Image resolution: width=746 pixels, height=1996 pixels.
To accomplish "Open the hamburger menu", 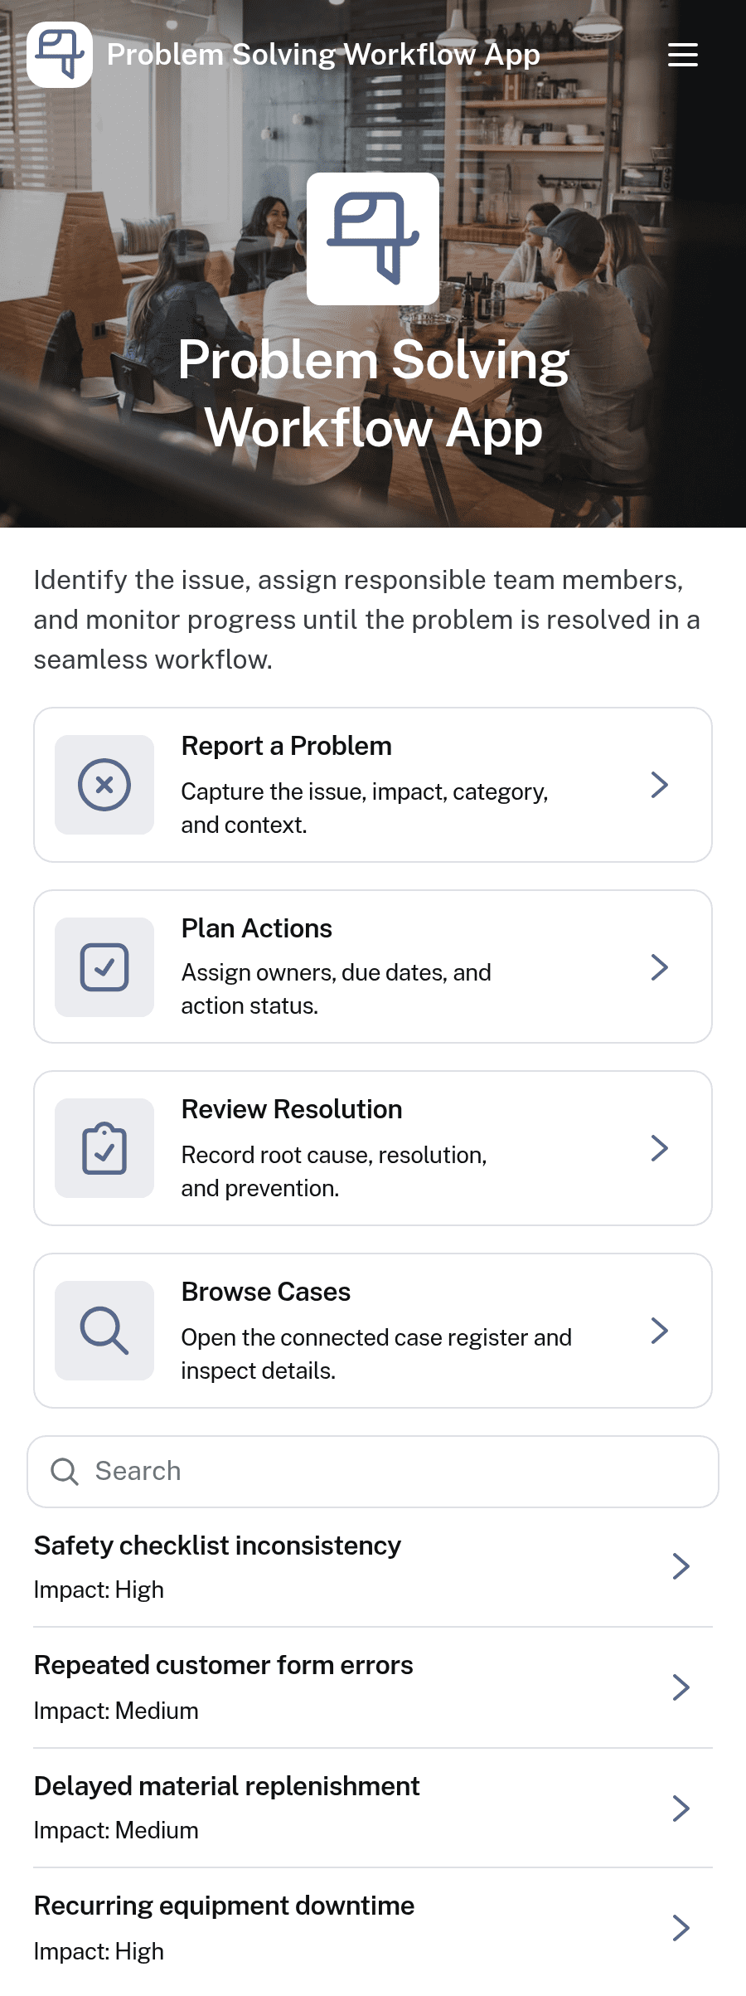I will [683, 55].
